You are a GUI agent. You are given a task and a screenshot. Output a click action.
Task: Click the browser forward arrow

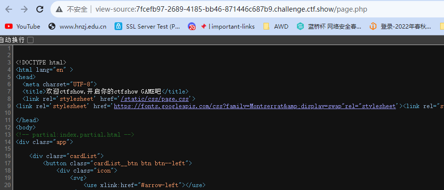tap(24, 9)
